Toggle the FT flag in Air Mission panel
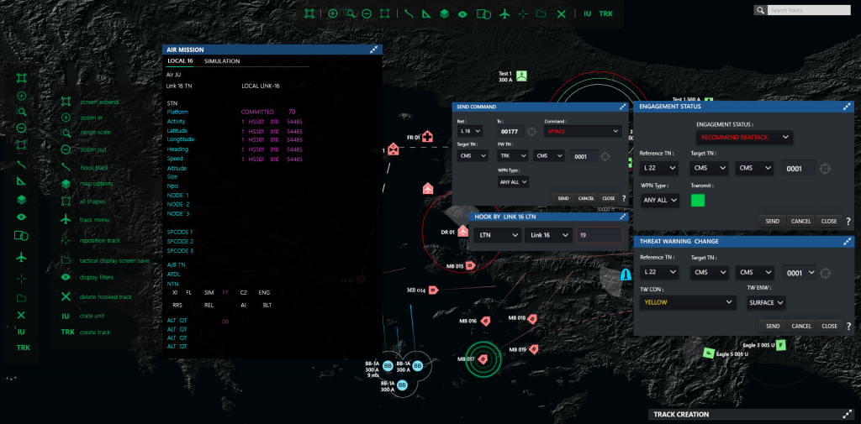 point(224,292)
